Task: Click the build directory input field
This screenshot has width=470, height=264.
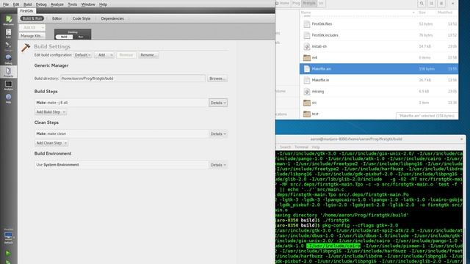Action: [133, 78]
